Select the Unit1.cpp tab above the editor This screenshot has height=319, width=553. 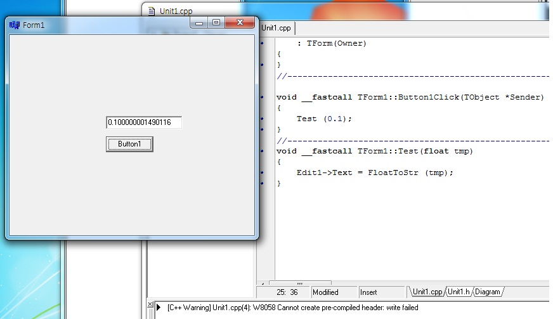click(x=276, y=28)
